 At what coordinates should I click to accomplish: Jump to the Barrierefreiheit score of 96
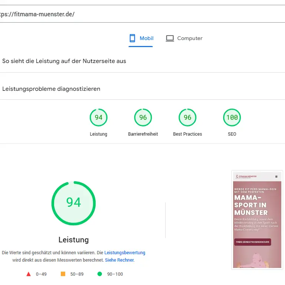[143, 117]
